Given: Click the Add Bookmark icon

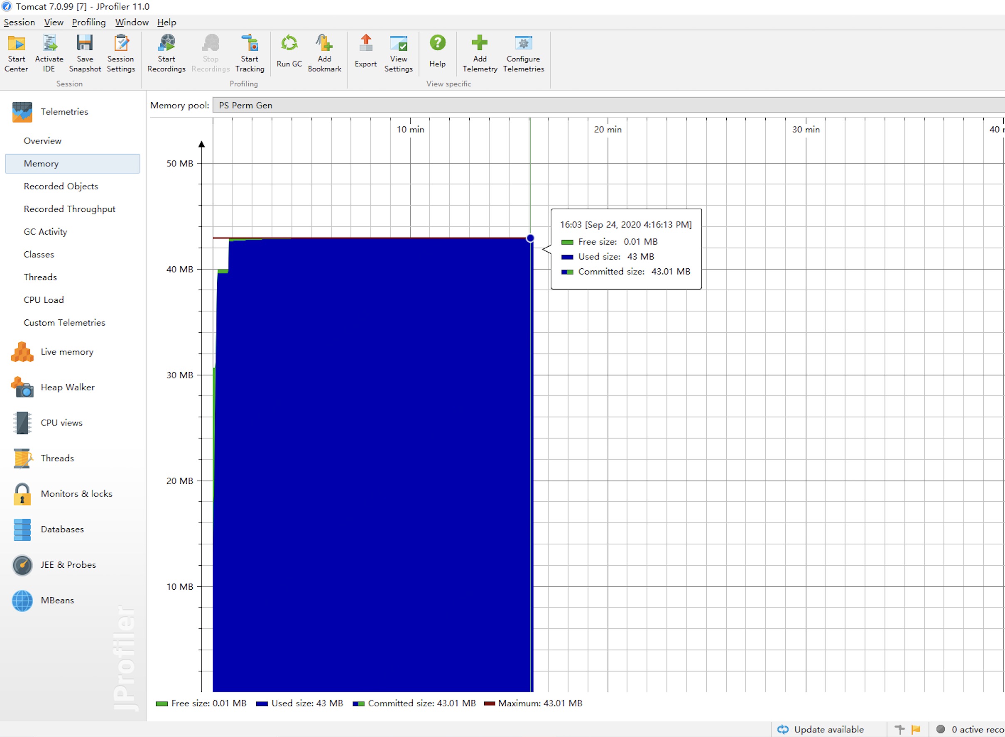Looking at the screenshot, I should point(324,44).
